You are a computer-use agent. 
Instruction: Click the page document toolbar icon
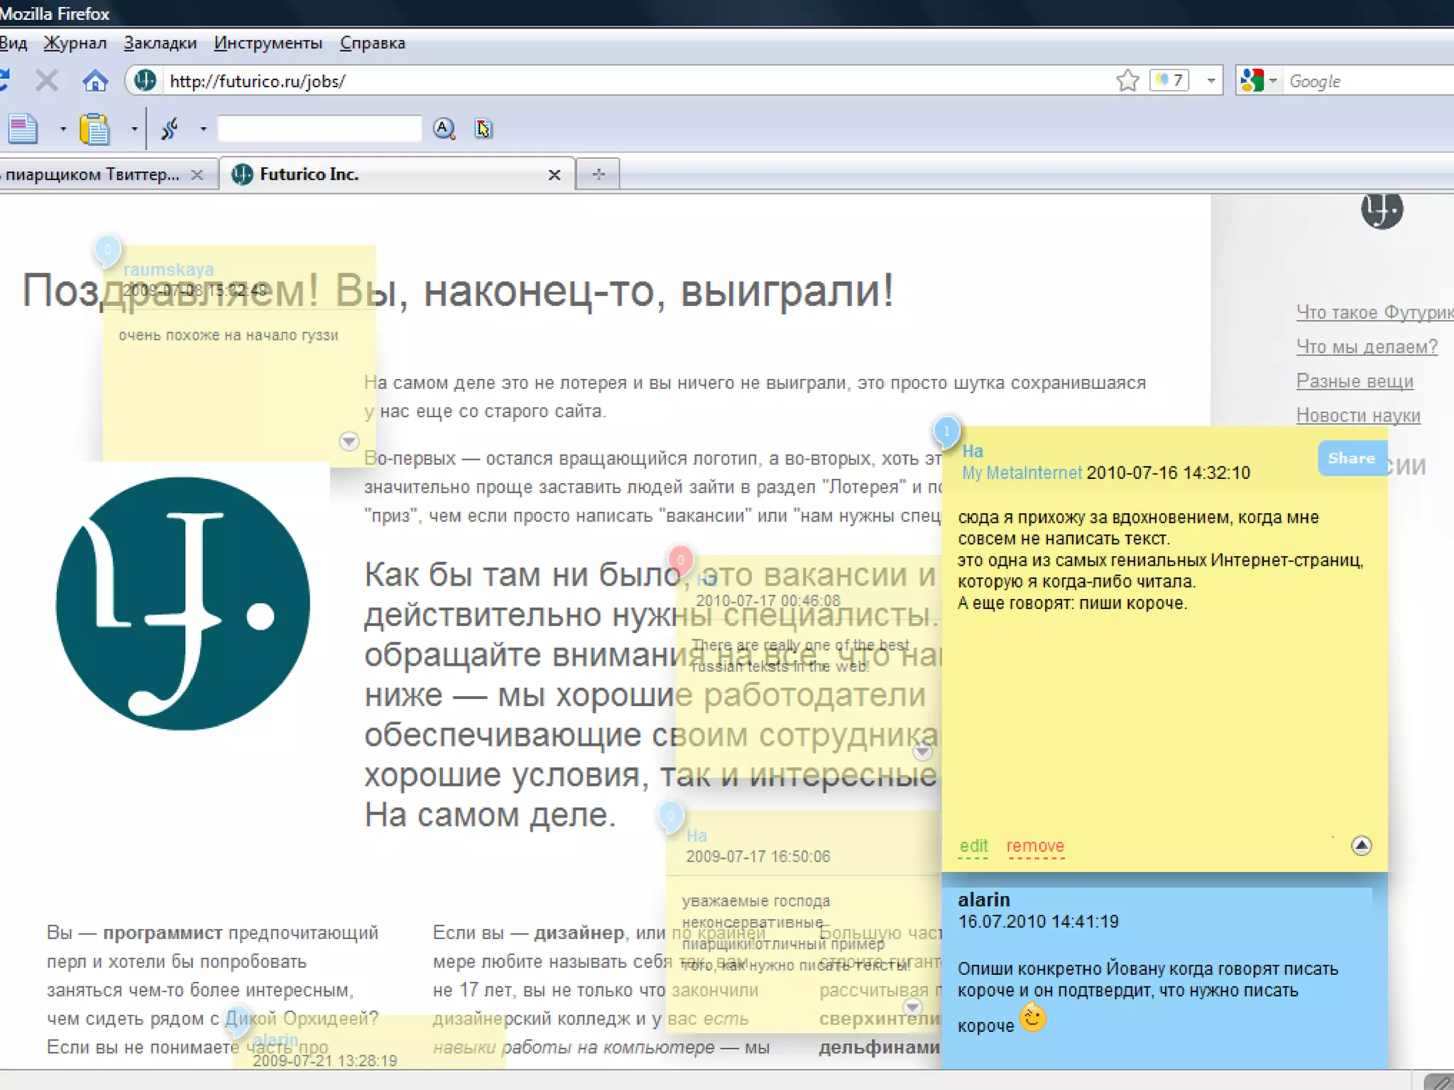click(x=23, y=129)
